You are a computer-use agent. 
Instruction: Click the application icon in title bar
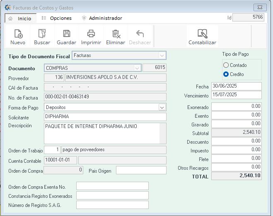tap(7, 7)
